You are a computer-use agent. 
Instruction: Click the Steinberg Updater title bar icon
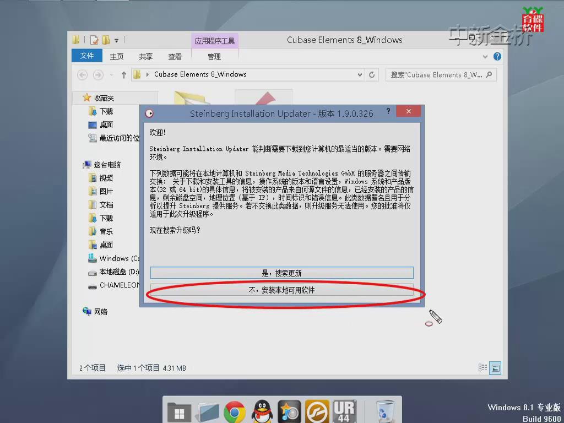(149, 113)
